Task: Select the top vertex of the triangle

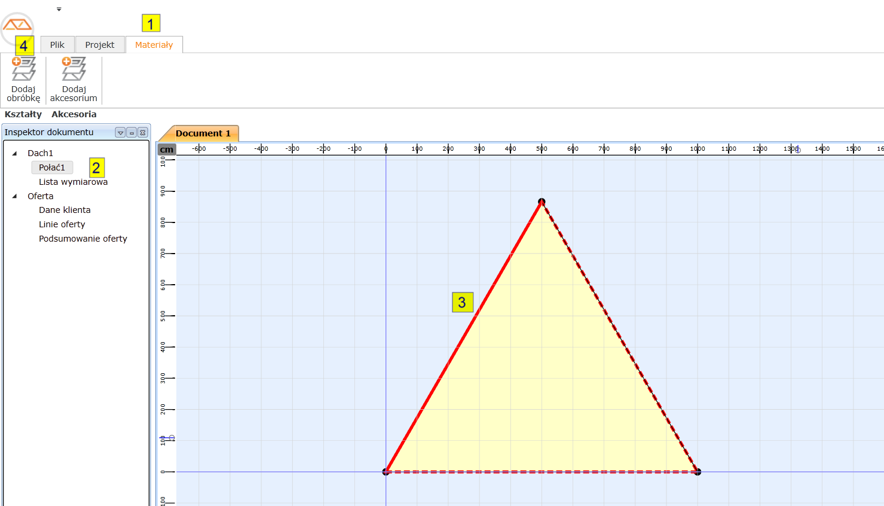Action: (542, 202)
